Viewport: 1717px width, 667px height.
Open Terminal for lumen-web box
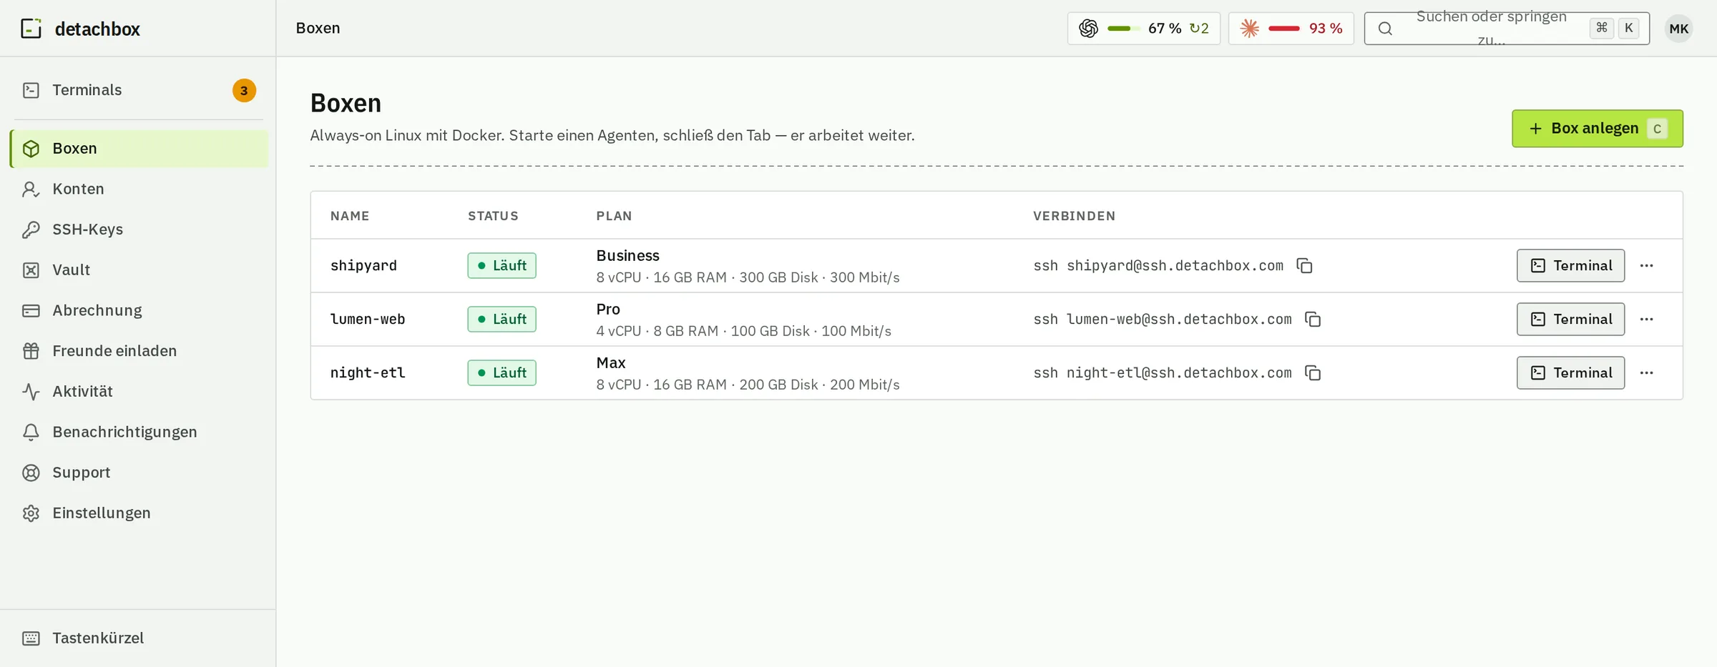(1570, 320)
